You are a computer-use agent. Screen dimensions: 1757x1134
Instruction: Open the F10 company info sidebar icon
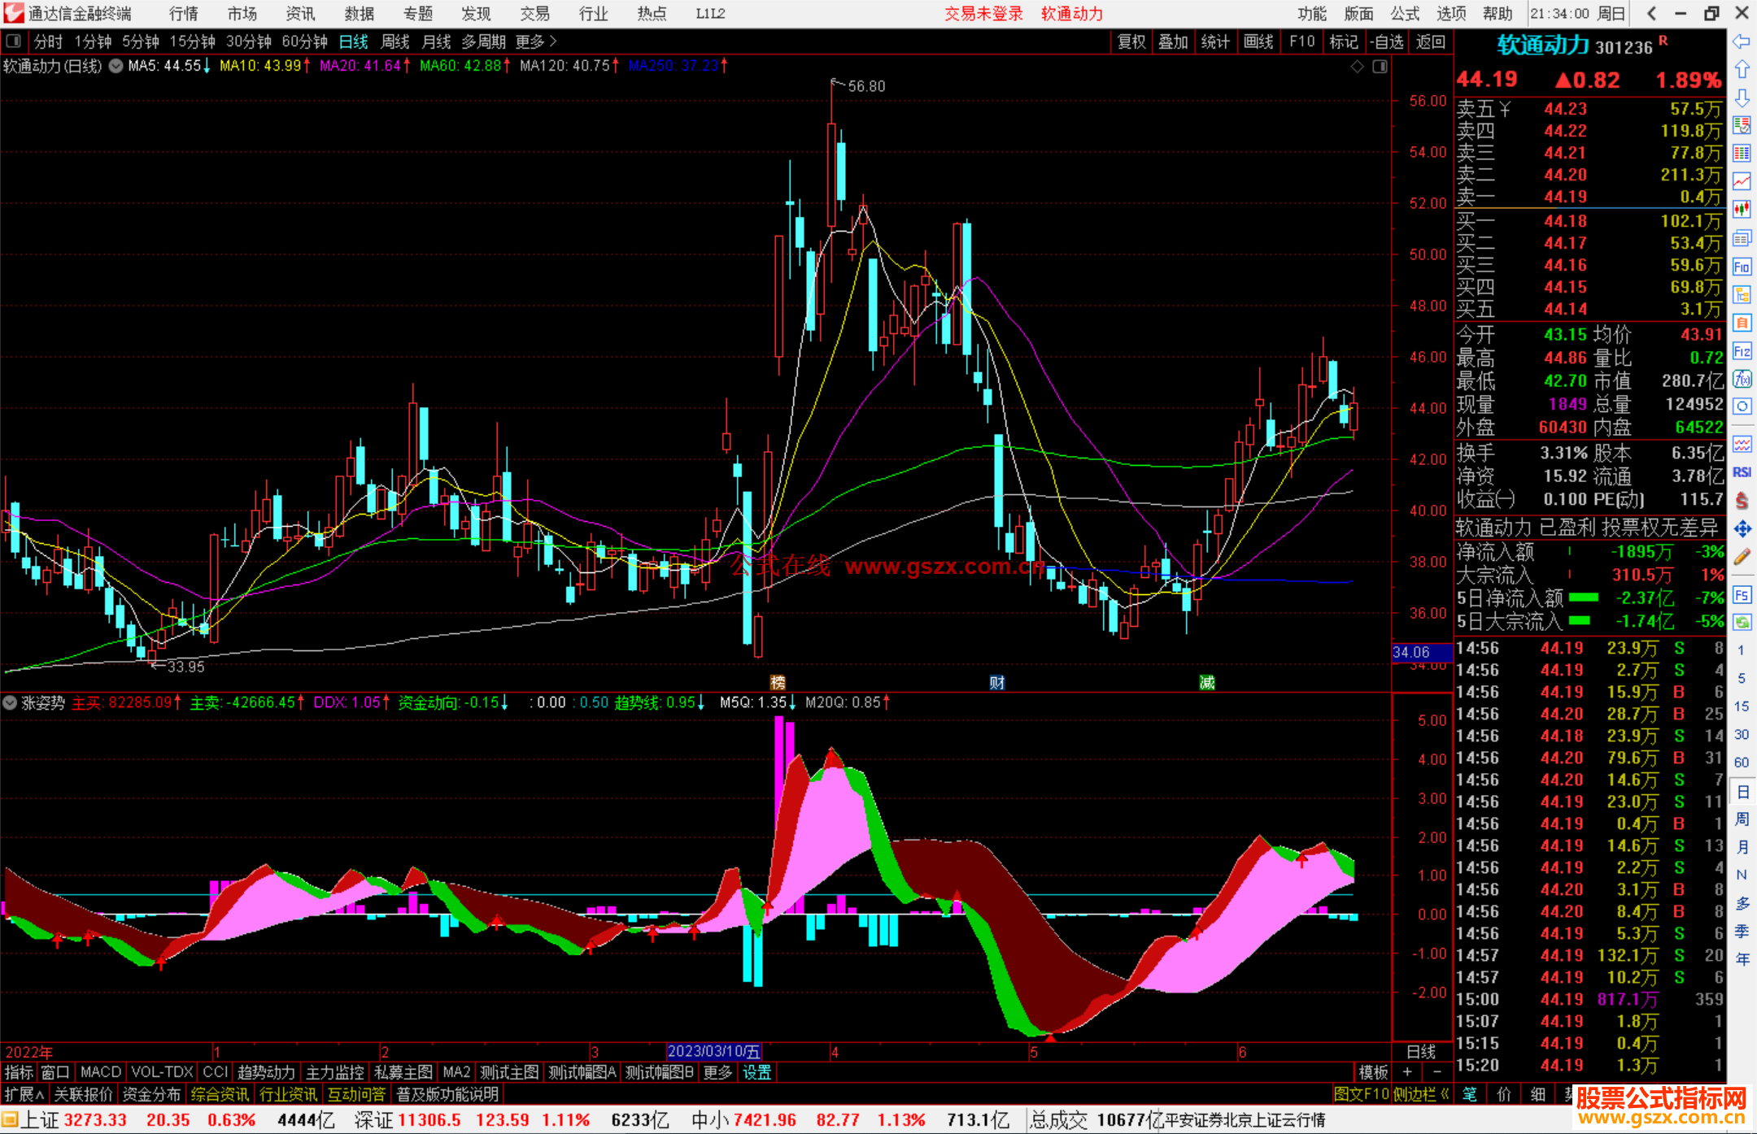coord(1742,267)
